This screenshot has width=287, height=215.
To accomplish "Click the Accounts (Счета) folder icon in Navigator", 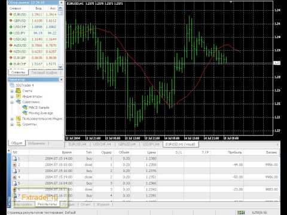I will 19,91.
